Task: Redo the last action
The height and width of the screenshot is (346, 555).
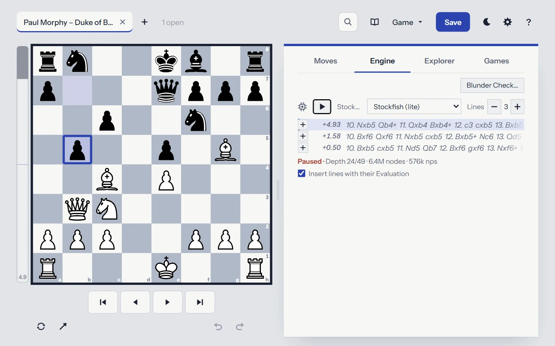Action: pyautogui.click(x=240, y=326)
